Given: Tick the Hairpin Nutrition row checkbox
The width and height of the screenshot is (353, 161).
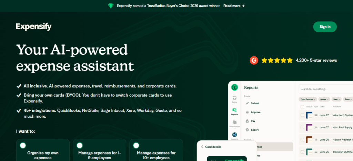Looking at the screenshot, I should coord(302,140).
